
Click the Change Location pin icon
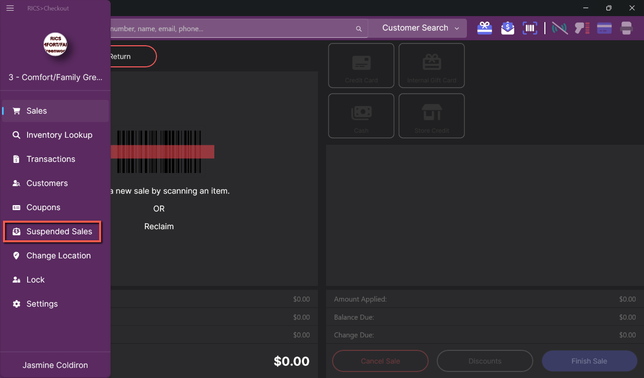click(17, 256)
